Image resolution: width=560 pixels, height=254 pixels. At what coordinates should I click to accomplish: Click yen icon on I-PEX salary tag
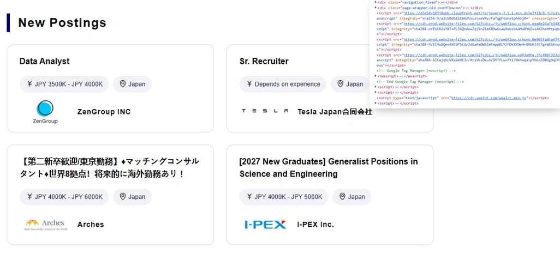click(249, 197)
